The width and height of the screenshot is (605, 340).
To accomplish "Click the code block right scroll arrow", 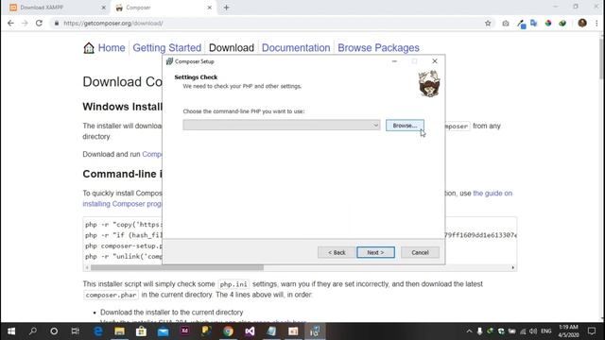I will point(512,267).
